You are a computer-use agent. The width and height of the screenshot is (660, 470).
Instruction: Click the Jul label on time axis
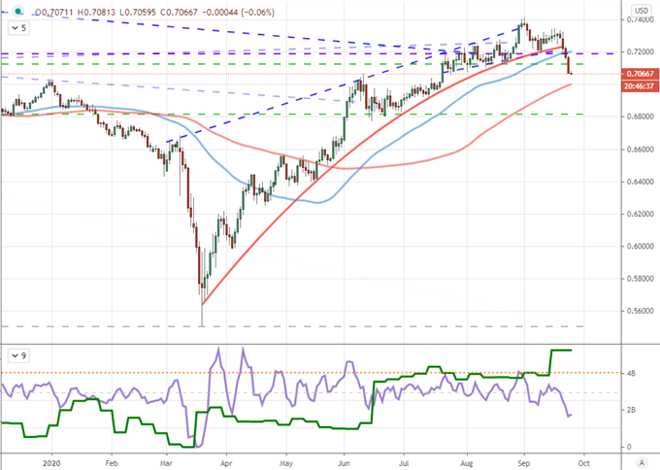click(x=404, y=463)
